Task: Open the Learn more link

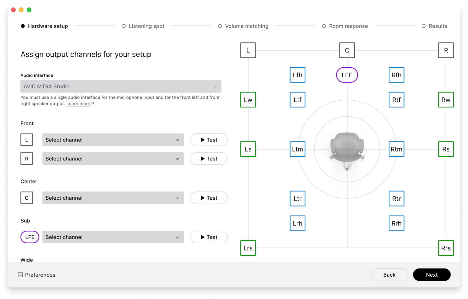Action: pyautogui.click(x=78, y=104)
